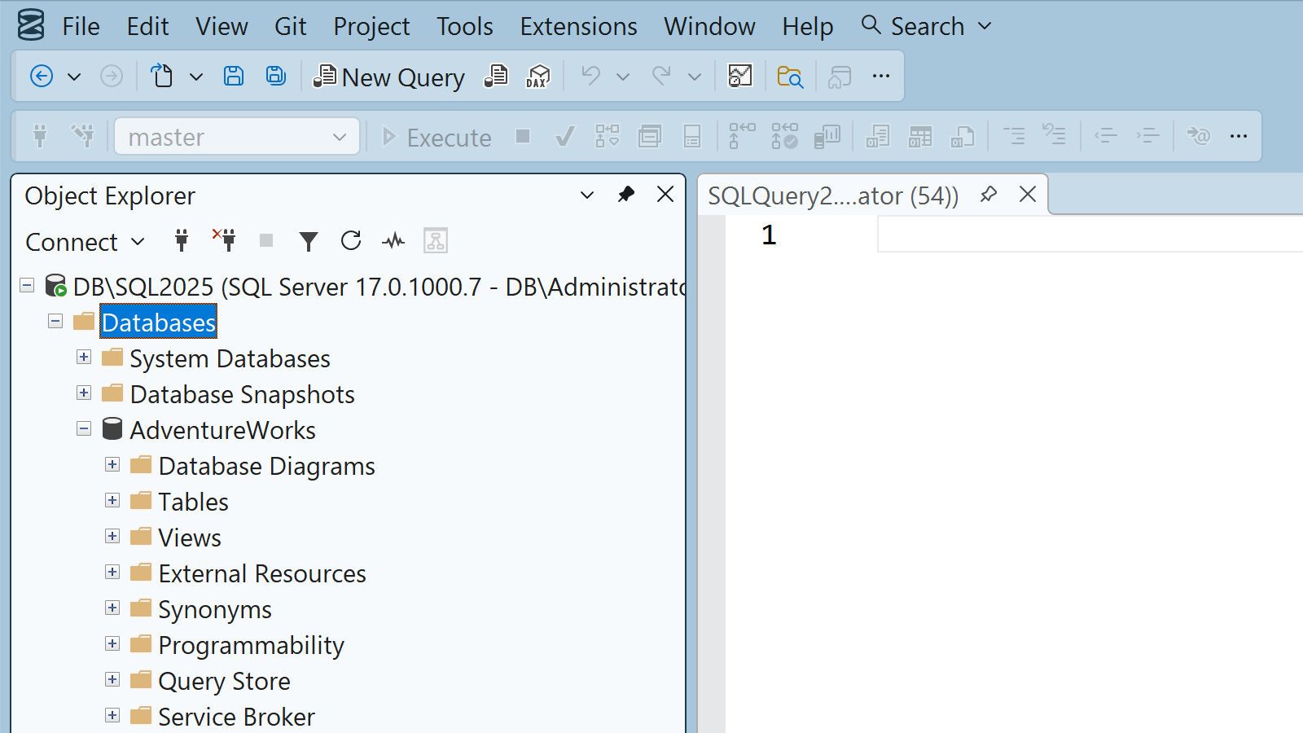
Task: Click the DAX query icon
Action: coord(538,77)
